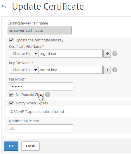
Task: Open help icon for Certificate File Name
Action: pyautogui.click(x=115, y=54)
